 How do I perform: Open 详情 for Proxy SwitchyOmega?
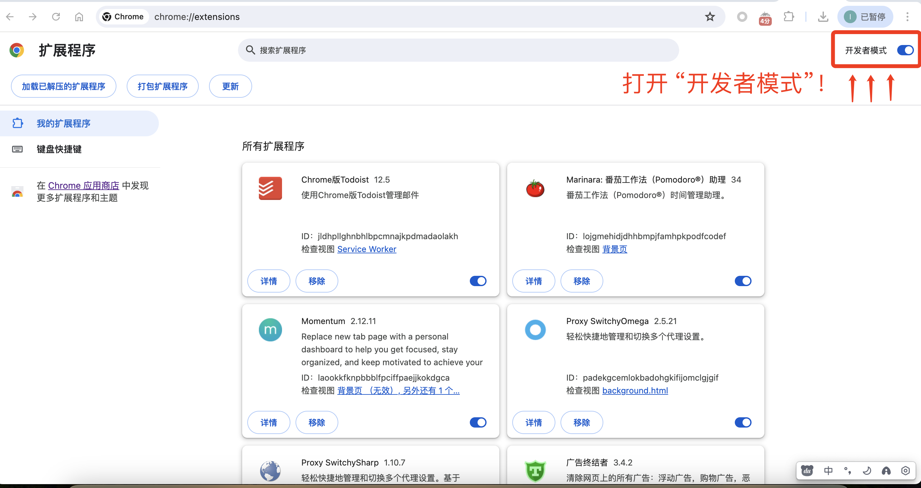click(x=533, y=422)
